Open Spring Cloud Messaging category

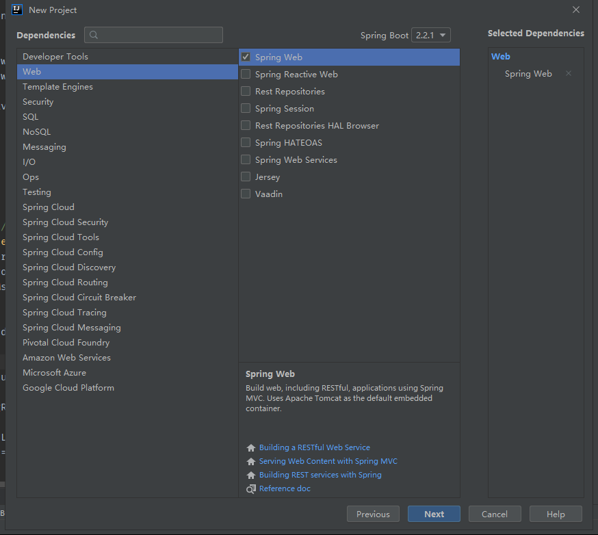127,328
